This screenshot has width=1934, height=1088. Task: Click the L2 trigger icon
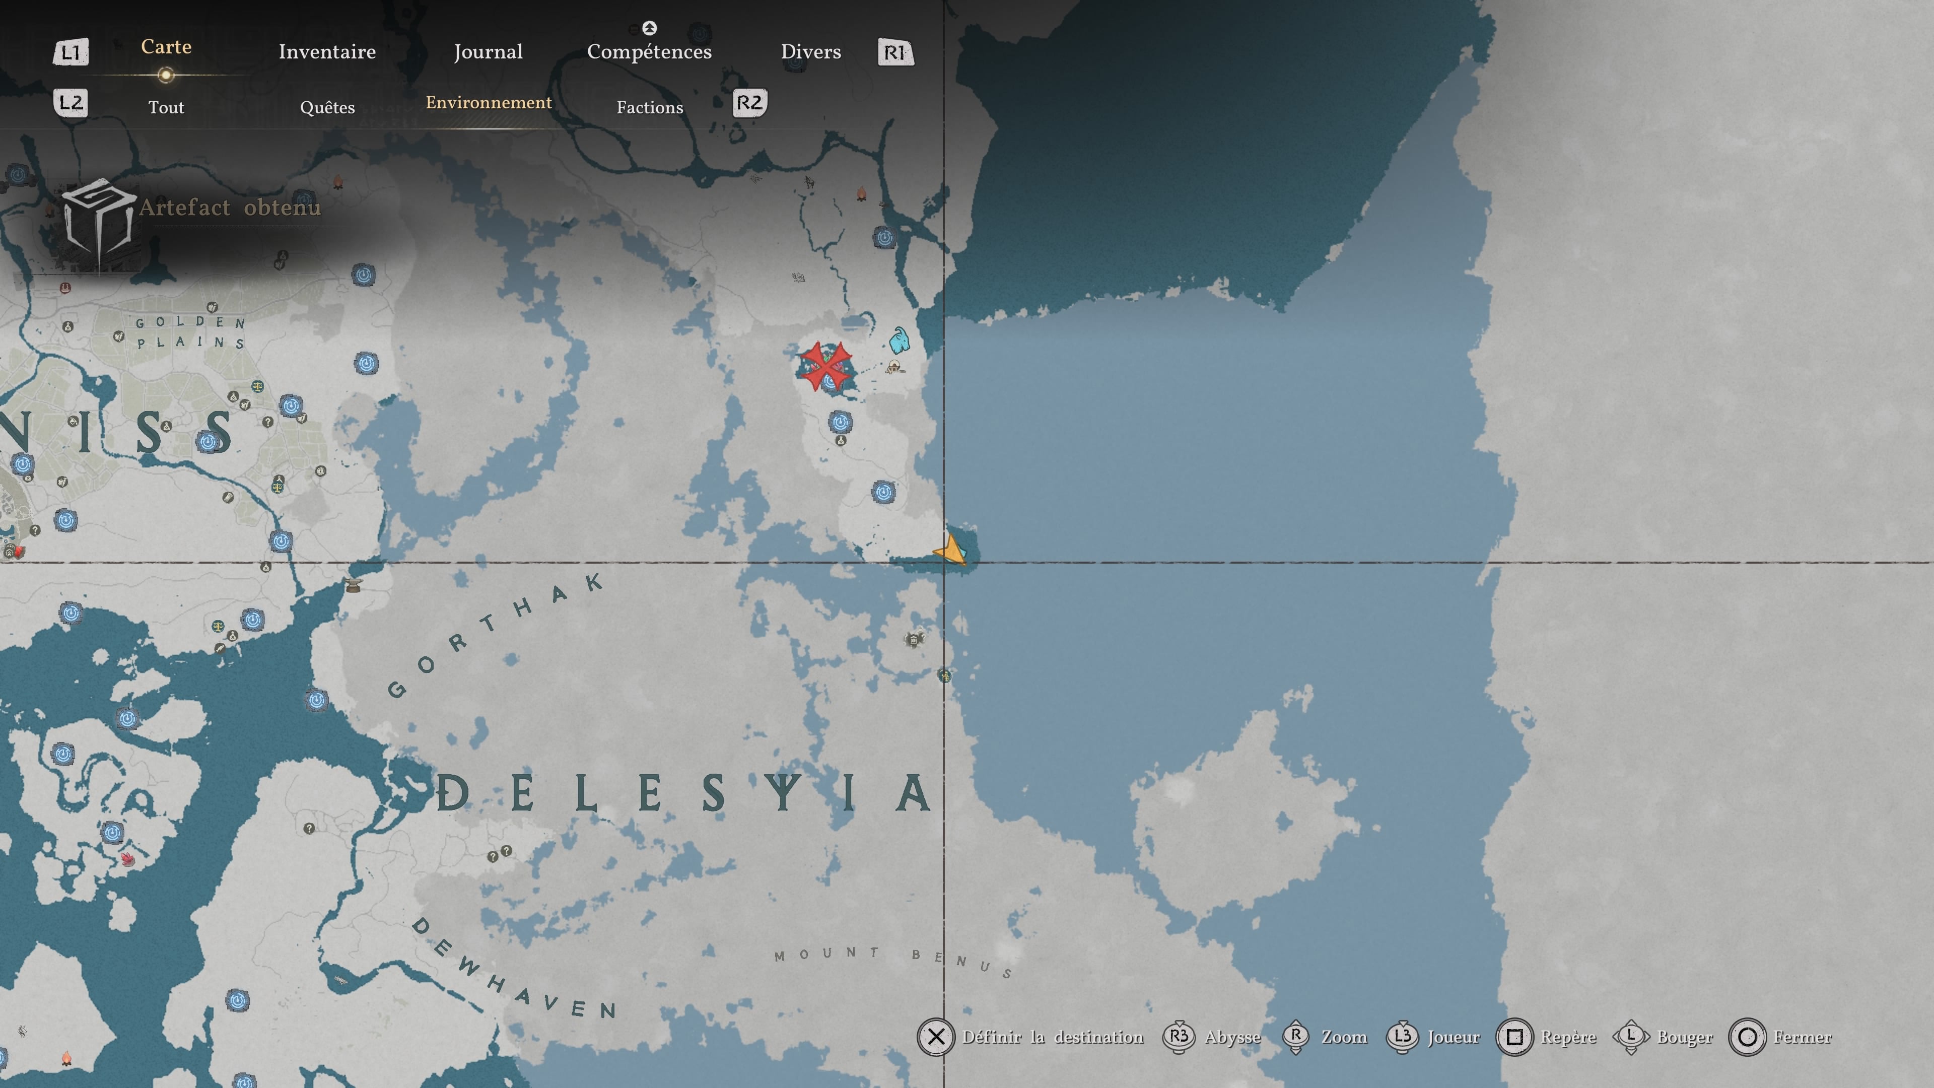click(x=71, y=103)
